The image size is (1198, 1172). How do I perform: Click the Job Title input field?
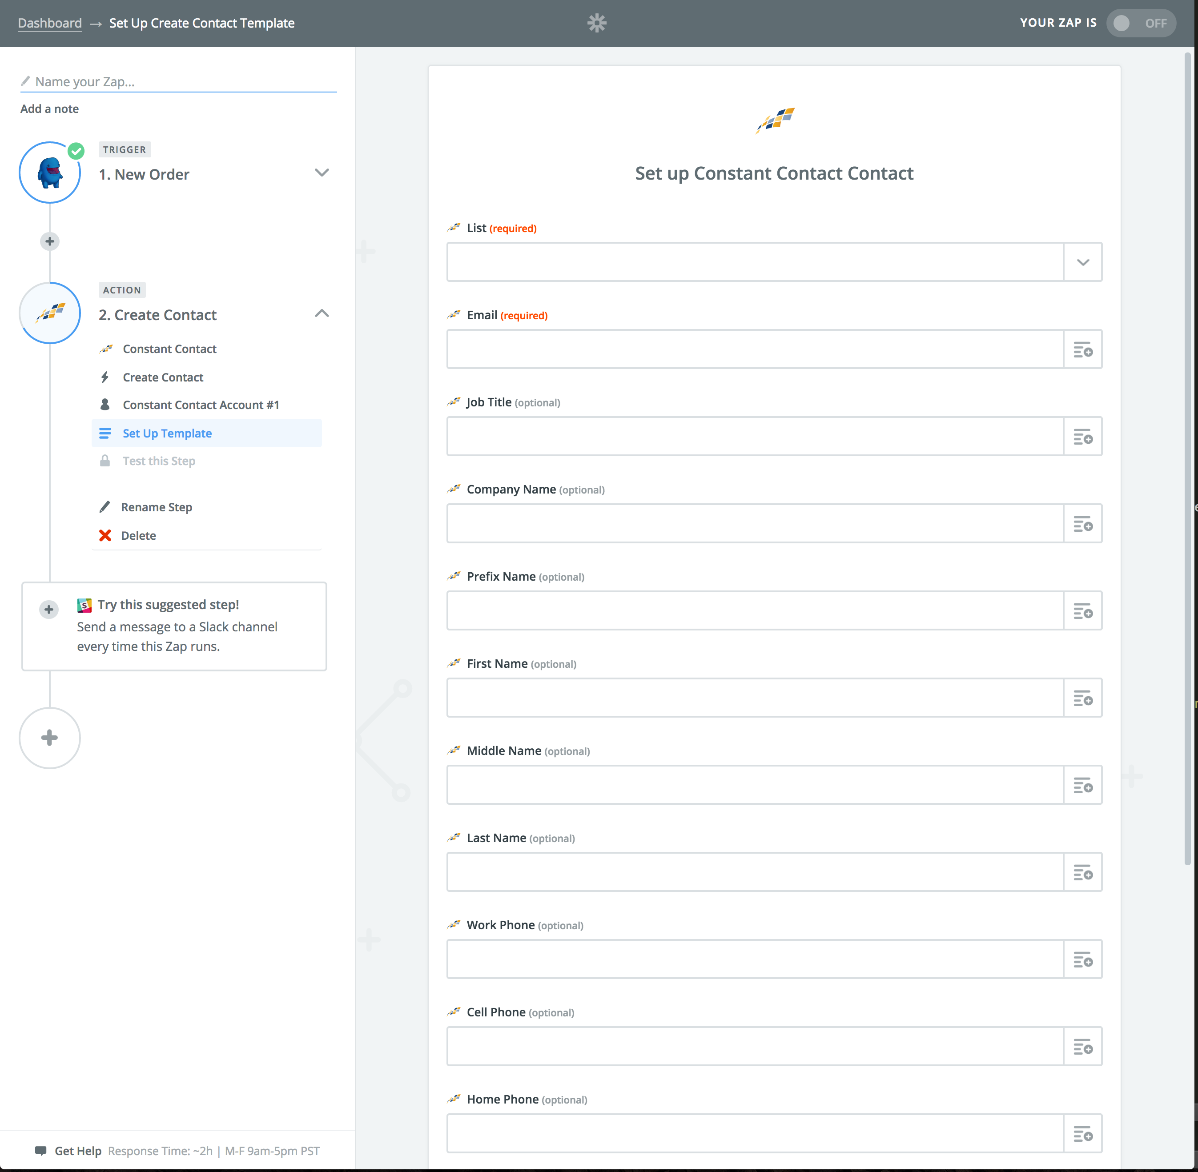(x=755, y=437)
